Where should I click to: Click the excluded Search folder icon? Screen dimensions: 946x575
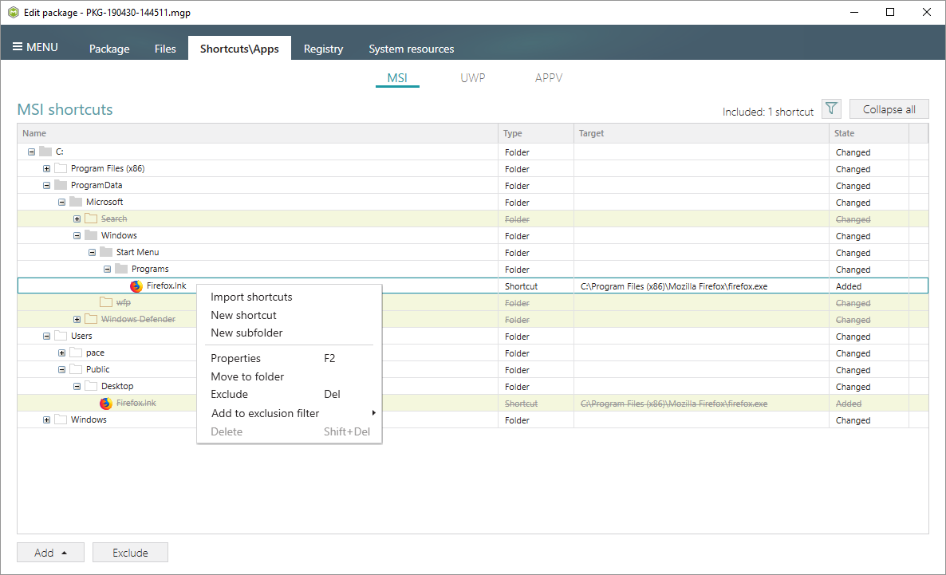click(x=91, y=219)
